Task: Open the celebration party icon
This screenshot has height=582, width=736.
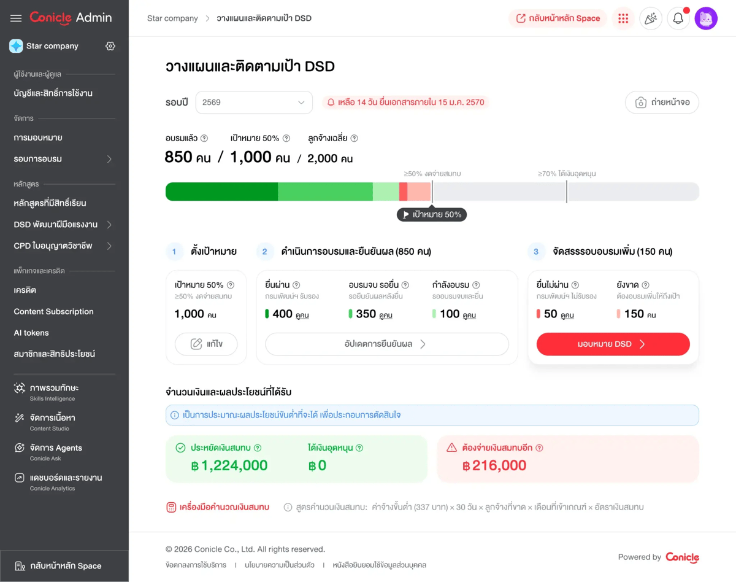Action: coord(651,18)
